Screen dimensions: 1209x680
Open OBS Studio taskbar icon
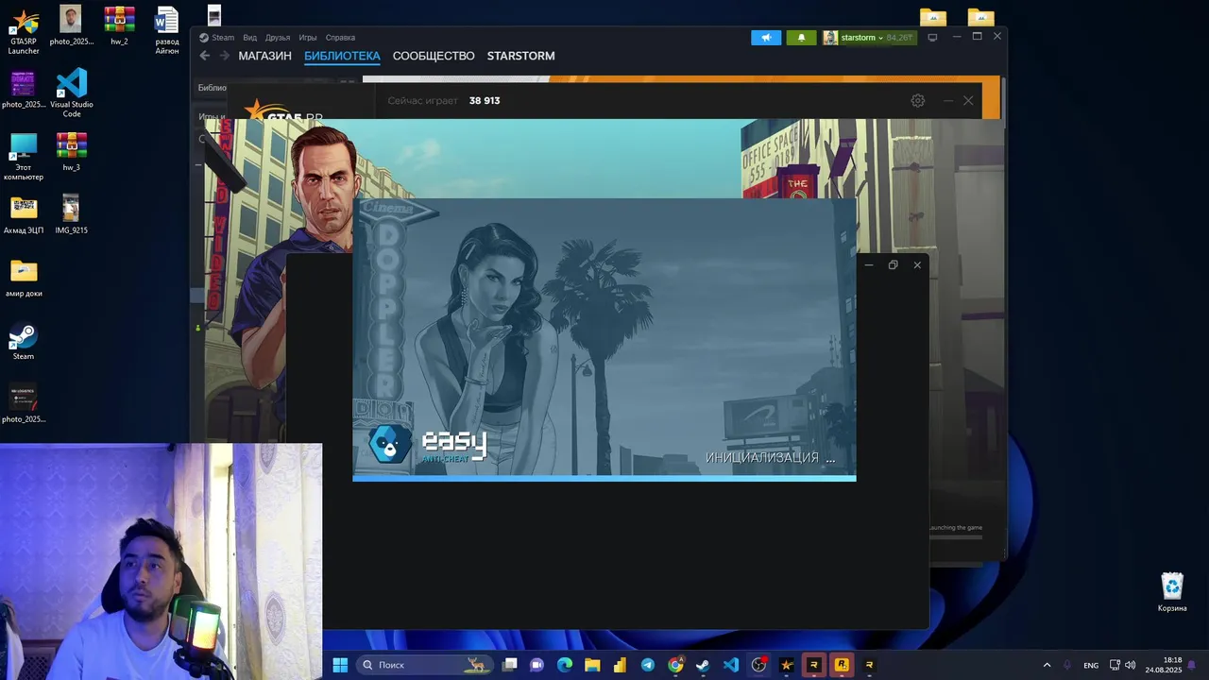(x=758, y=665)
